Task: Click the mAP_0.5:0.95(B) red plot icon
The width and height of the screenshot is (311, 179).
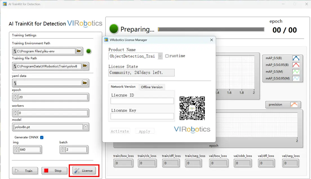Action: (x=296, y=65)
